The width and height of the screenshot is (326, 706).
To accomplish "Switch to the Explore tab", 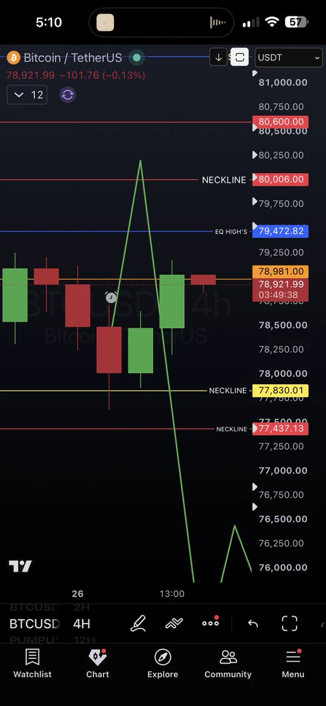I will point(163,664).
